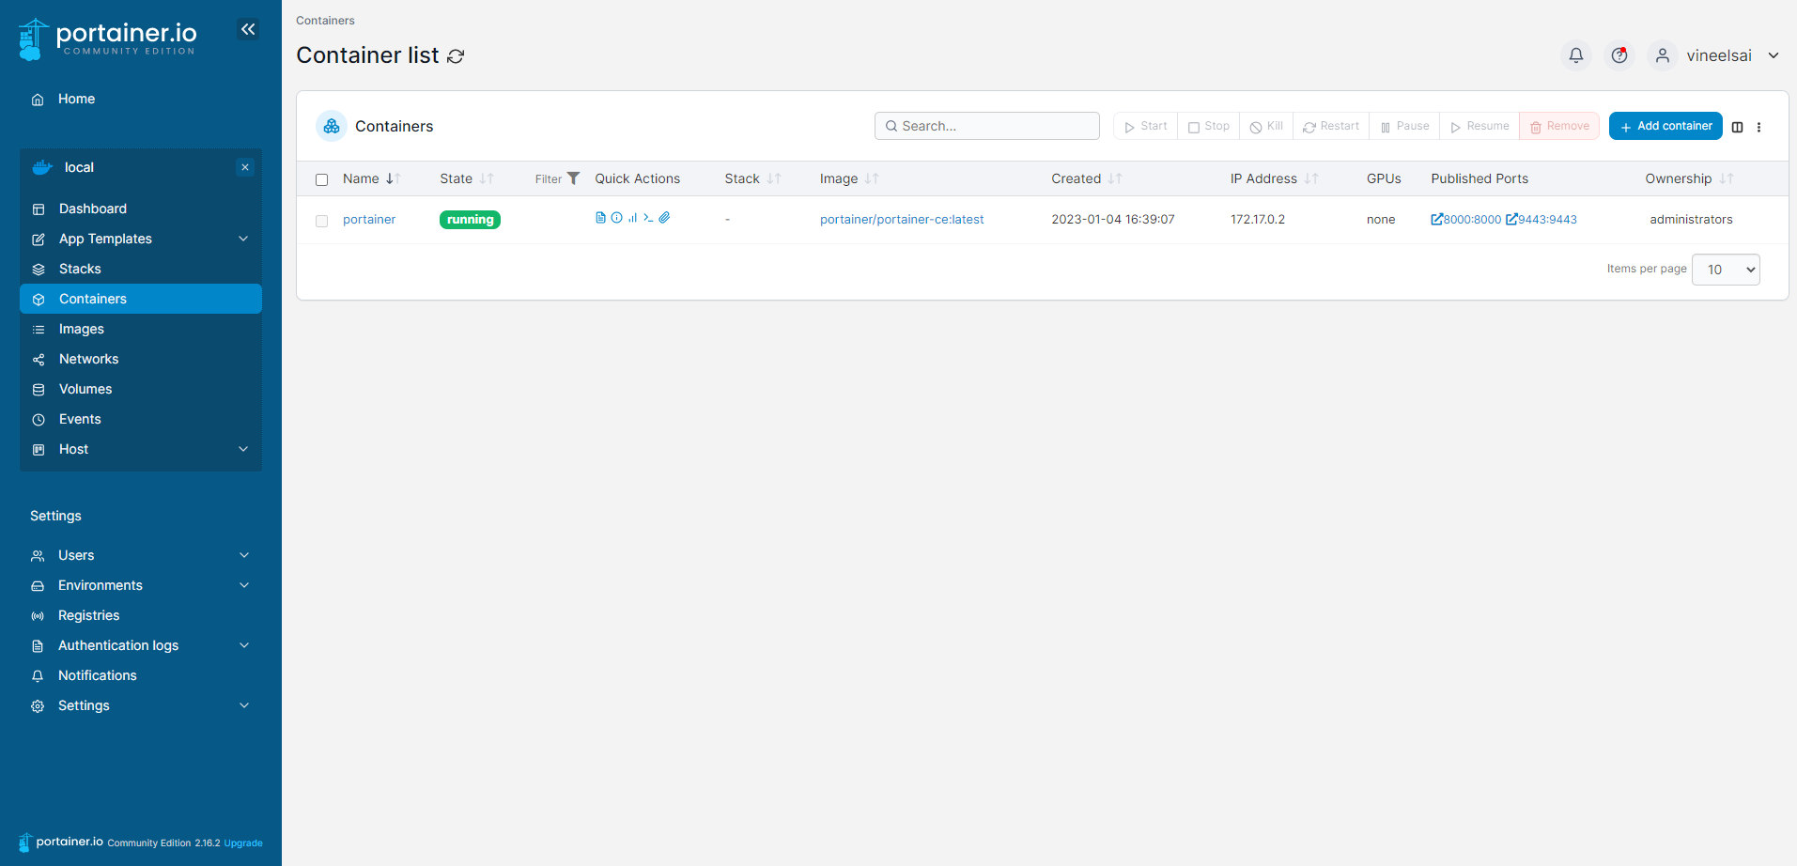Open the Networks sidebar entry
The image size is (1797, 866).
88,359
